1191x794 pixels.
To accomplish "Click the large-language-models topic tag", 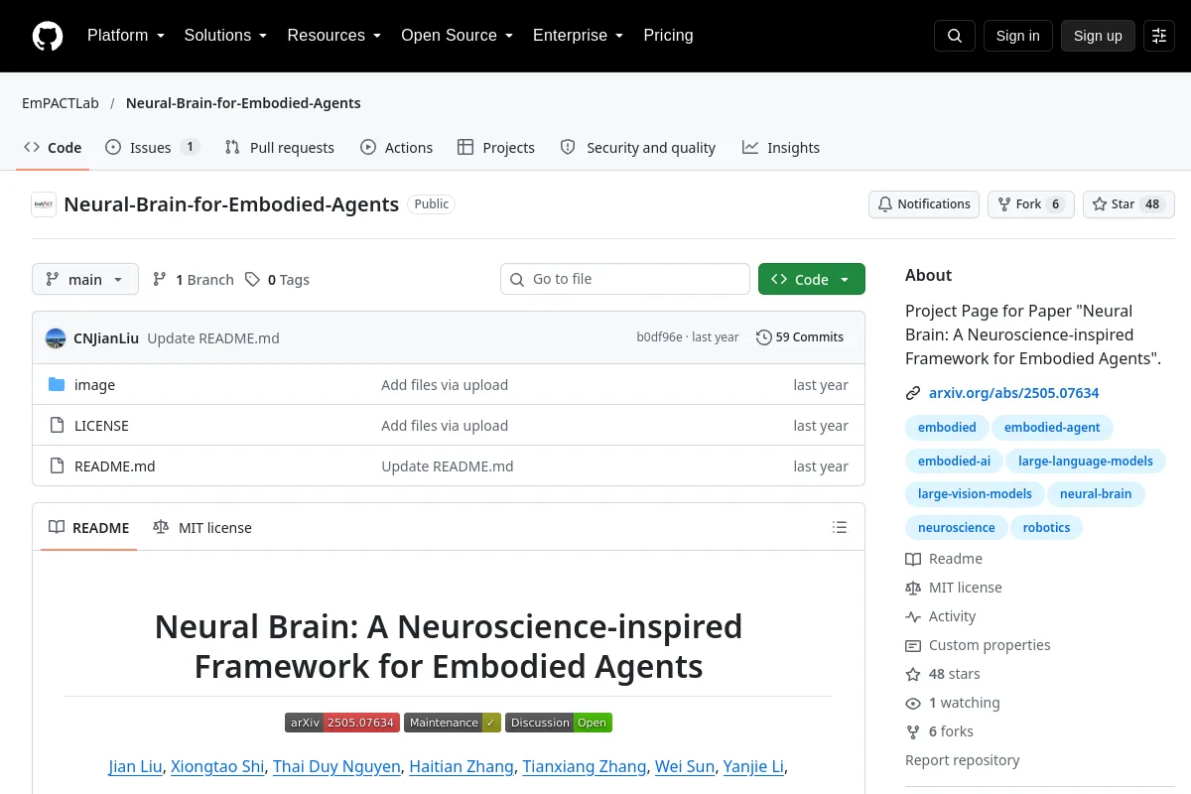I will (x=1086, y=462).
